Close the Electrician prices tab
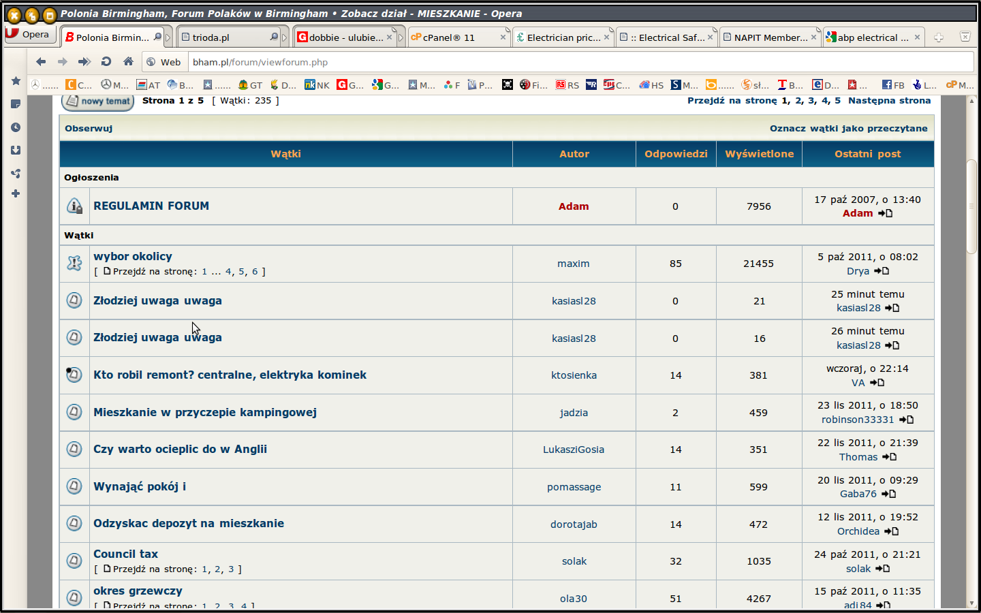Viewport: 981px width, 613px height. tap(606, 37)
